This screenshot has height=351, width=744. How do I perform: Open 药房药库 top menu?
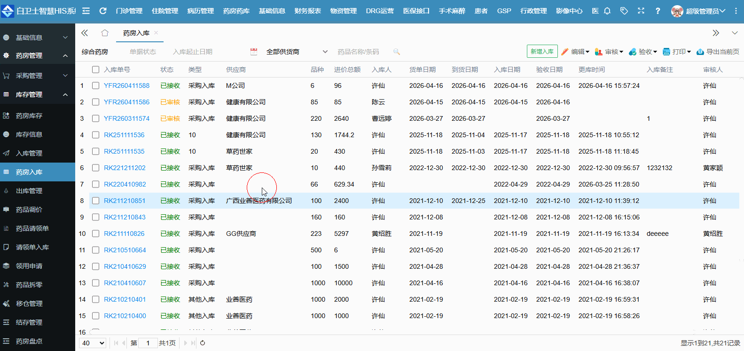pos(236,11)
